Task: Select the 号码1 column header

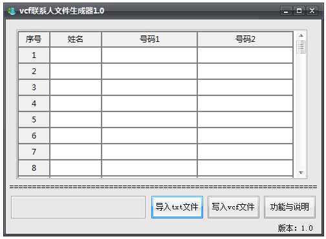Action: pos(149,39)
